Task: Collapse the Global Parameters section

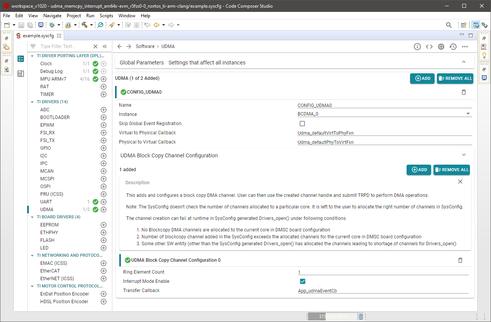Action: click(x=463, y=61)
